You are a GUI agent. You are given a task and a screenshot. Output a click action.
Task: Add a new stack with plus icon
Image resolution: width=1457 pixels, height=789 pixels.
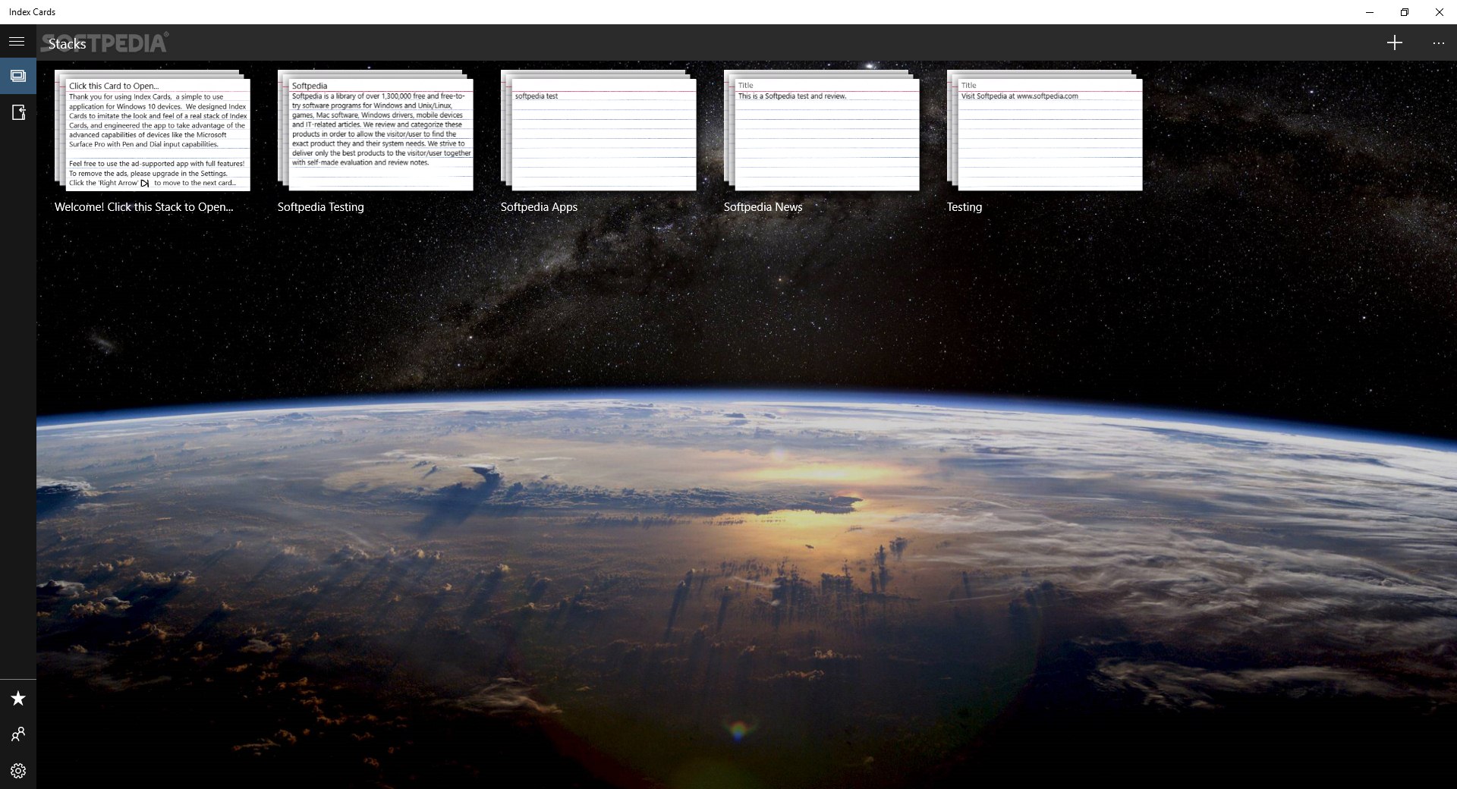(x=1395, y=42)
